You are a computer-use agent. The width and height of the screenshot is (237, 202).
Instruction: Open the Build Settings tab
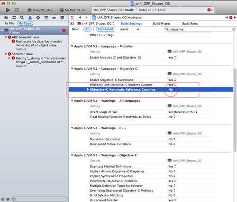(x=131, y=23)
